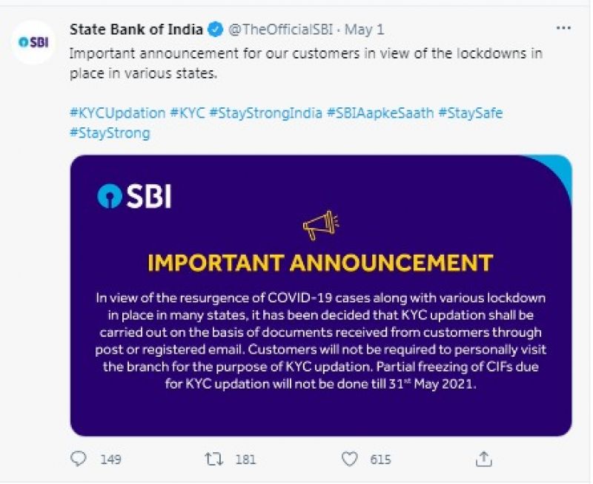Viewport: 593px width, 484px height.
Task: Open the tweet options chevron menu
Action: click(x=563, y=29)
